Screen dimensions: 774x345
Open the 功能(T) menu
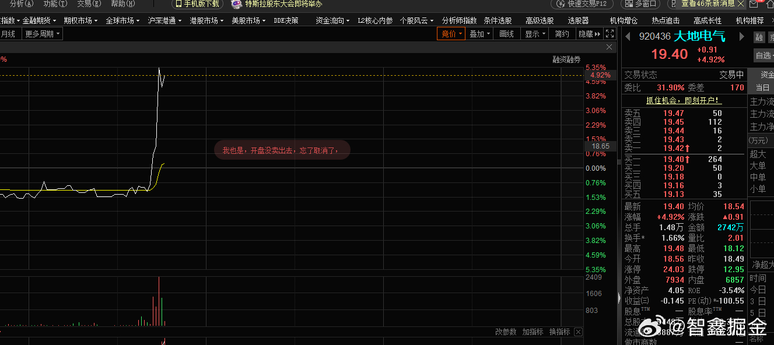coord(55,4)
